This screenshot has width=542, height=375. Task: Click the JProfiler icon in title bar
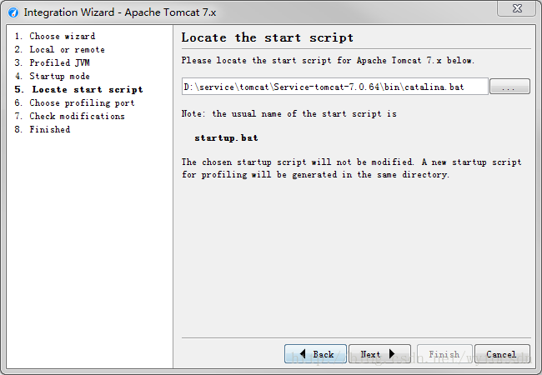[13, 12]
